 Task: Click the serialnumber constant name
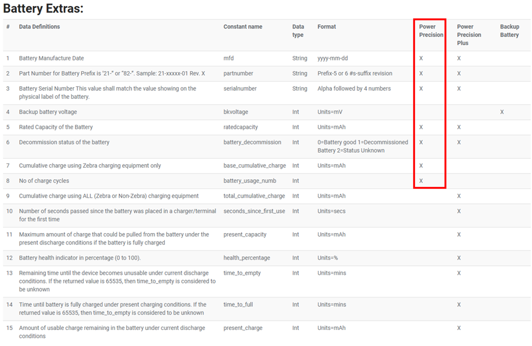click(x=240, y=89)
